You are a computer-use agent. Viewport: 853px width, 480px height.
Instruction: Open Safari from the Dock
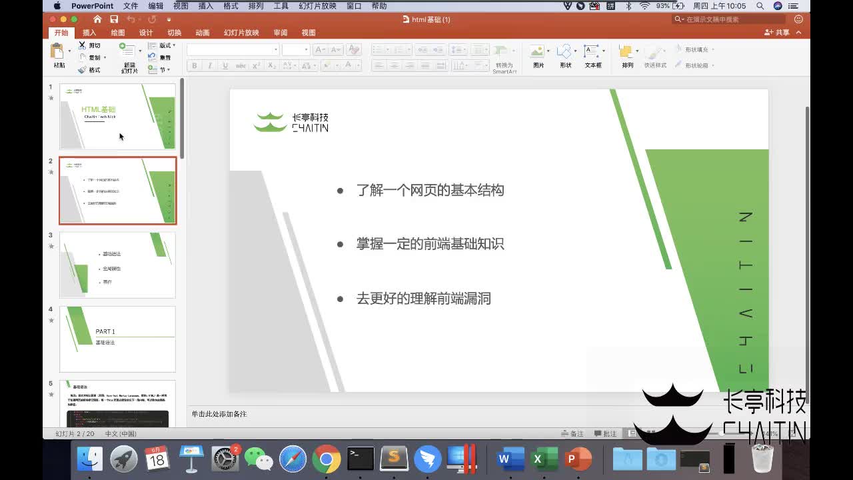[293, 459]
